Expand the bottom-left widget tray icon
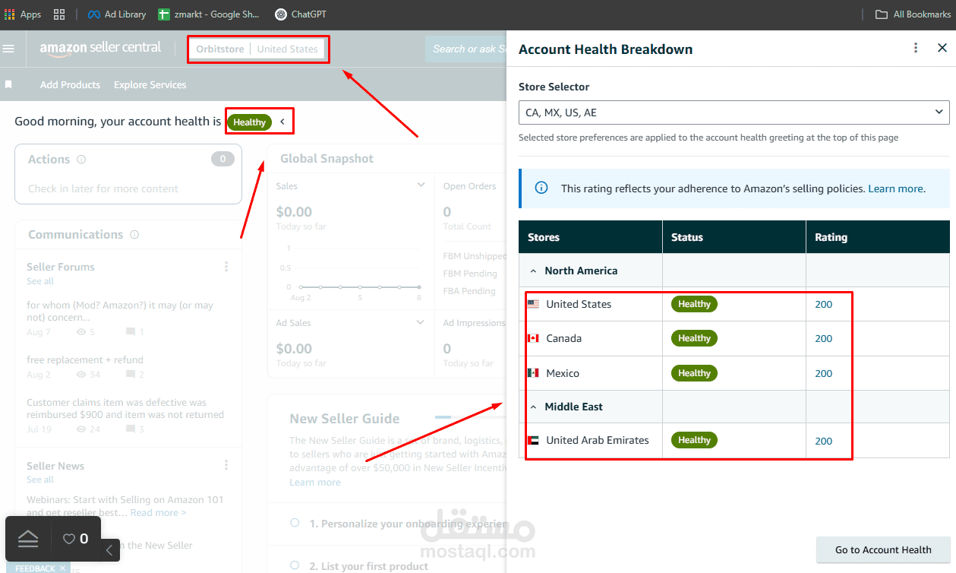The image size is (956, 573). point(28,539)
